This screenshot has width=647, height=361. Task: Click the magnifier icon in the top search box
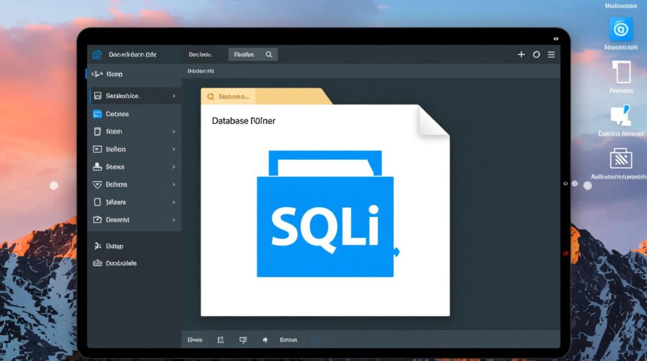pyautogui.click(x=269, y=54)
